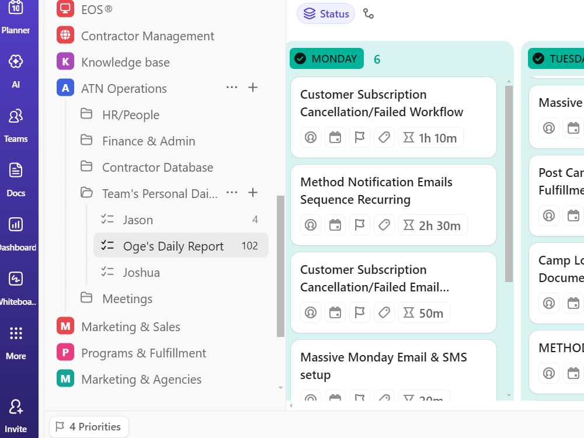The image size is (584, 438).
Task: Click tag icon on Method Notification Emails card
Action: (x=384, y=225)
